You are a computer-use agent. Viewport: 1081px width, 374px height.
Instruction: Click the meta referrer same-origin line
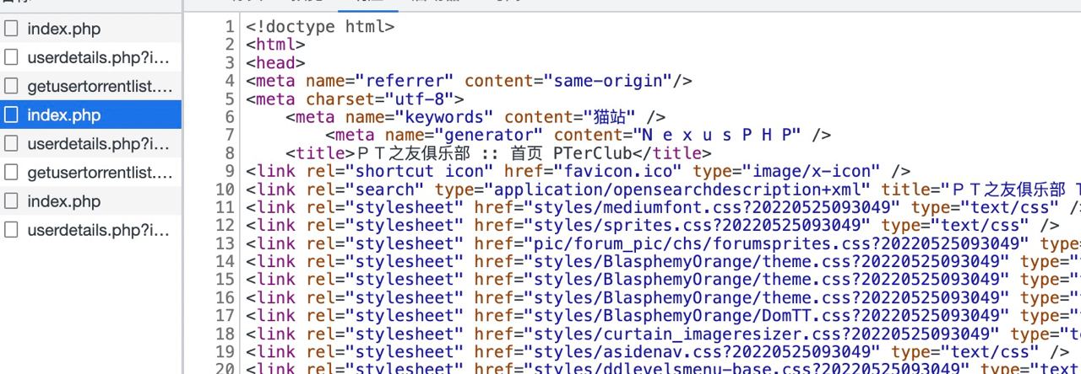coord(470,81)
